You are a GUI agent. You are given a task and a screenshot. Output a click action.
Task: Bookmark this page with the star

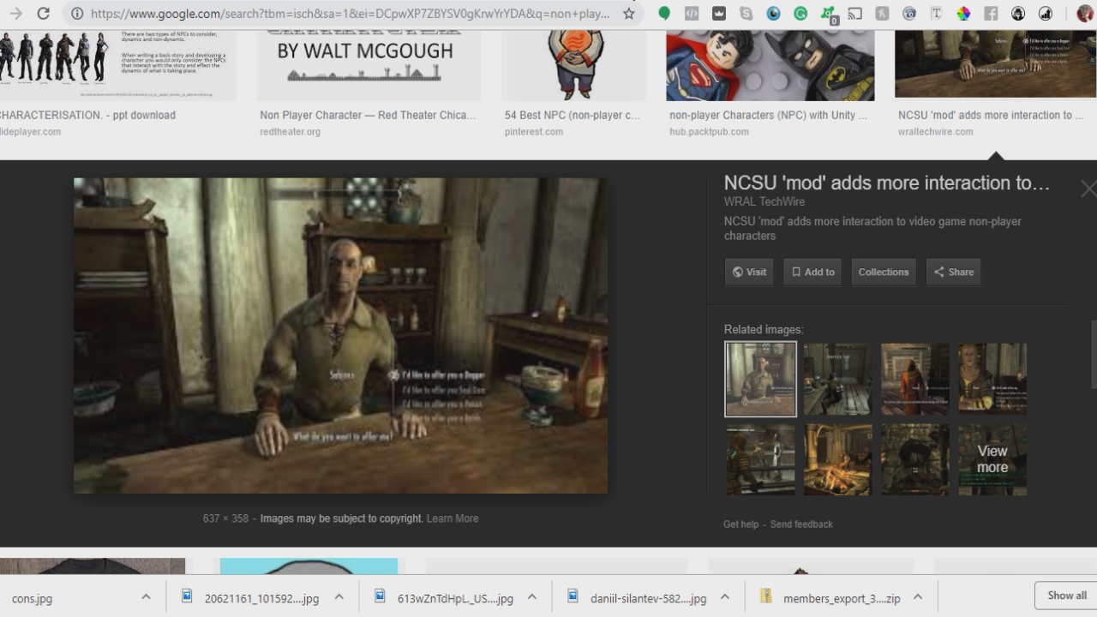click(629, 14)
